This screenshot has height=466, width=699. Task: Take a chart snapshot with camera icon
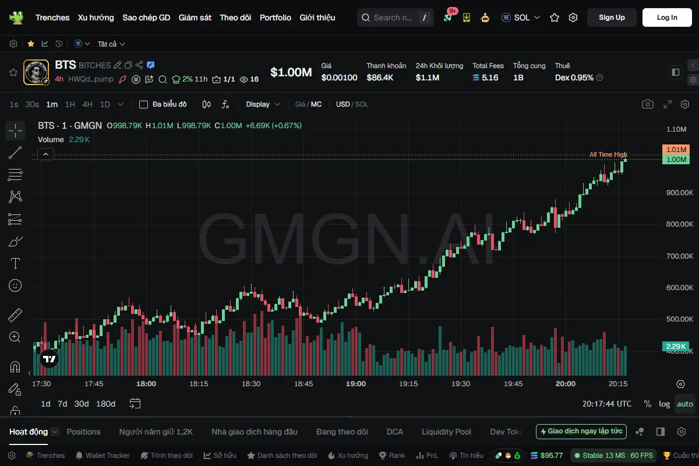tap(648, 104)
